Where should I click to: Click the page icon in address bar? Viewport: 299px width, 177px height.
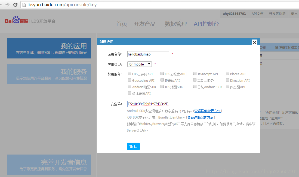pyautogui.click(x=24, y=5)
